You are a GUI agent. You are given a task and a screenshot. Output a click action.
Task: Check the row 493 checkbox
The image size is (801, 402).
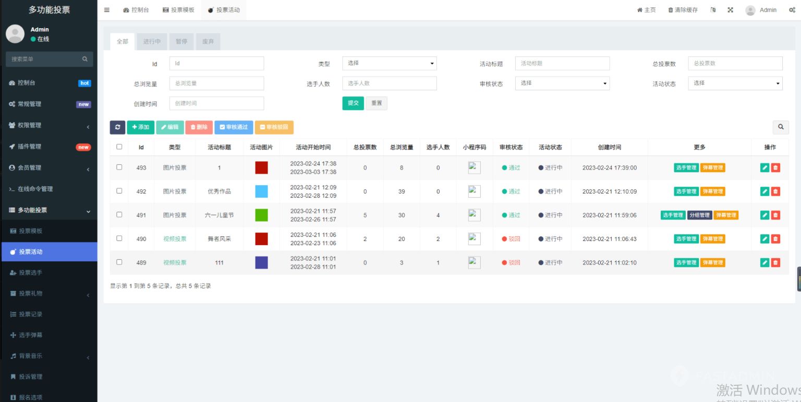(119, 167)
